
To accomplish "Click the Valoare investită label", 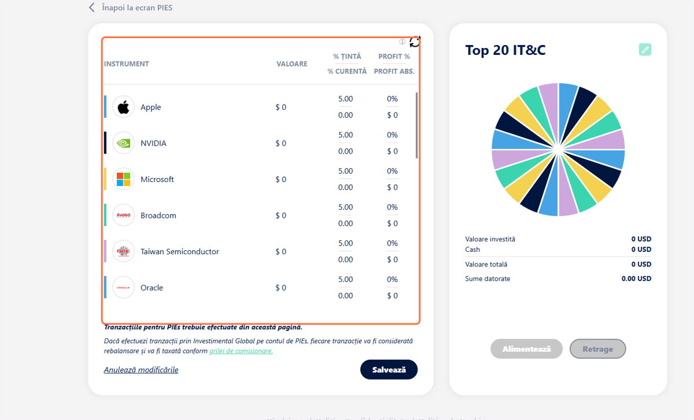I will pos(490,239).
